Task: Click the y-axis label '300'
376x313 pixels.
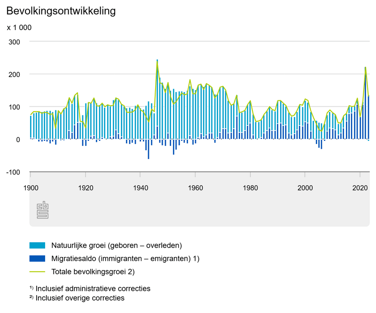Action: tap(15, 42)
